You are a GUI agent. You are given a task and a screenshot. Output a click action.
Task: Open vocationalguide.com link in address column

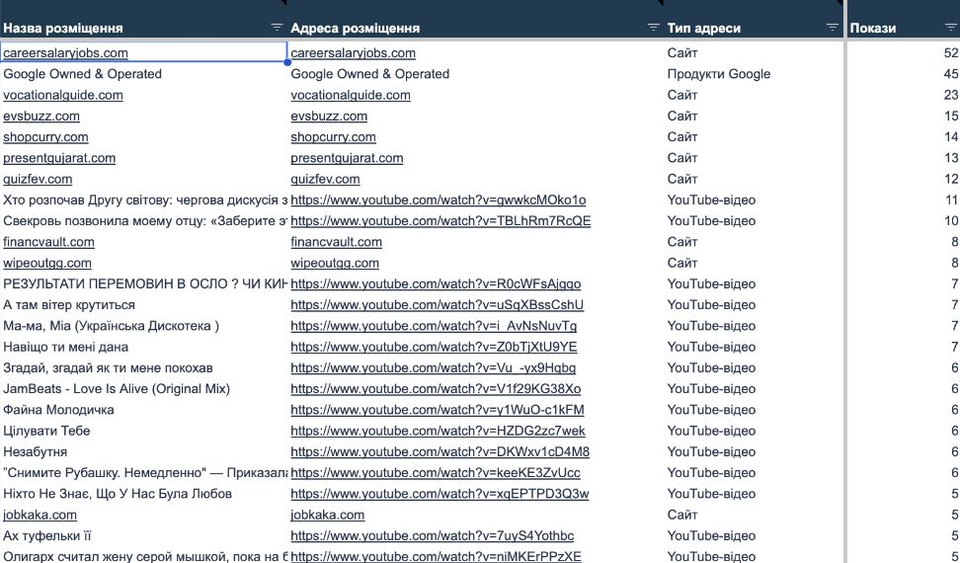click(x=351, y=95)
